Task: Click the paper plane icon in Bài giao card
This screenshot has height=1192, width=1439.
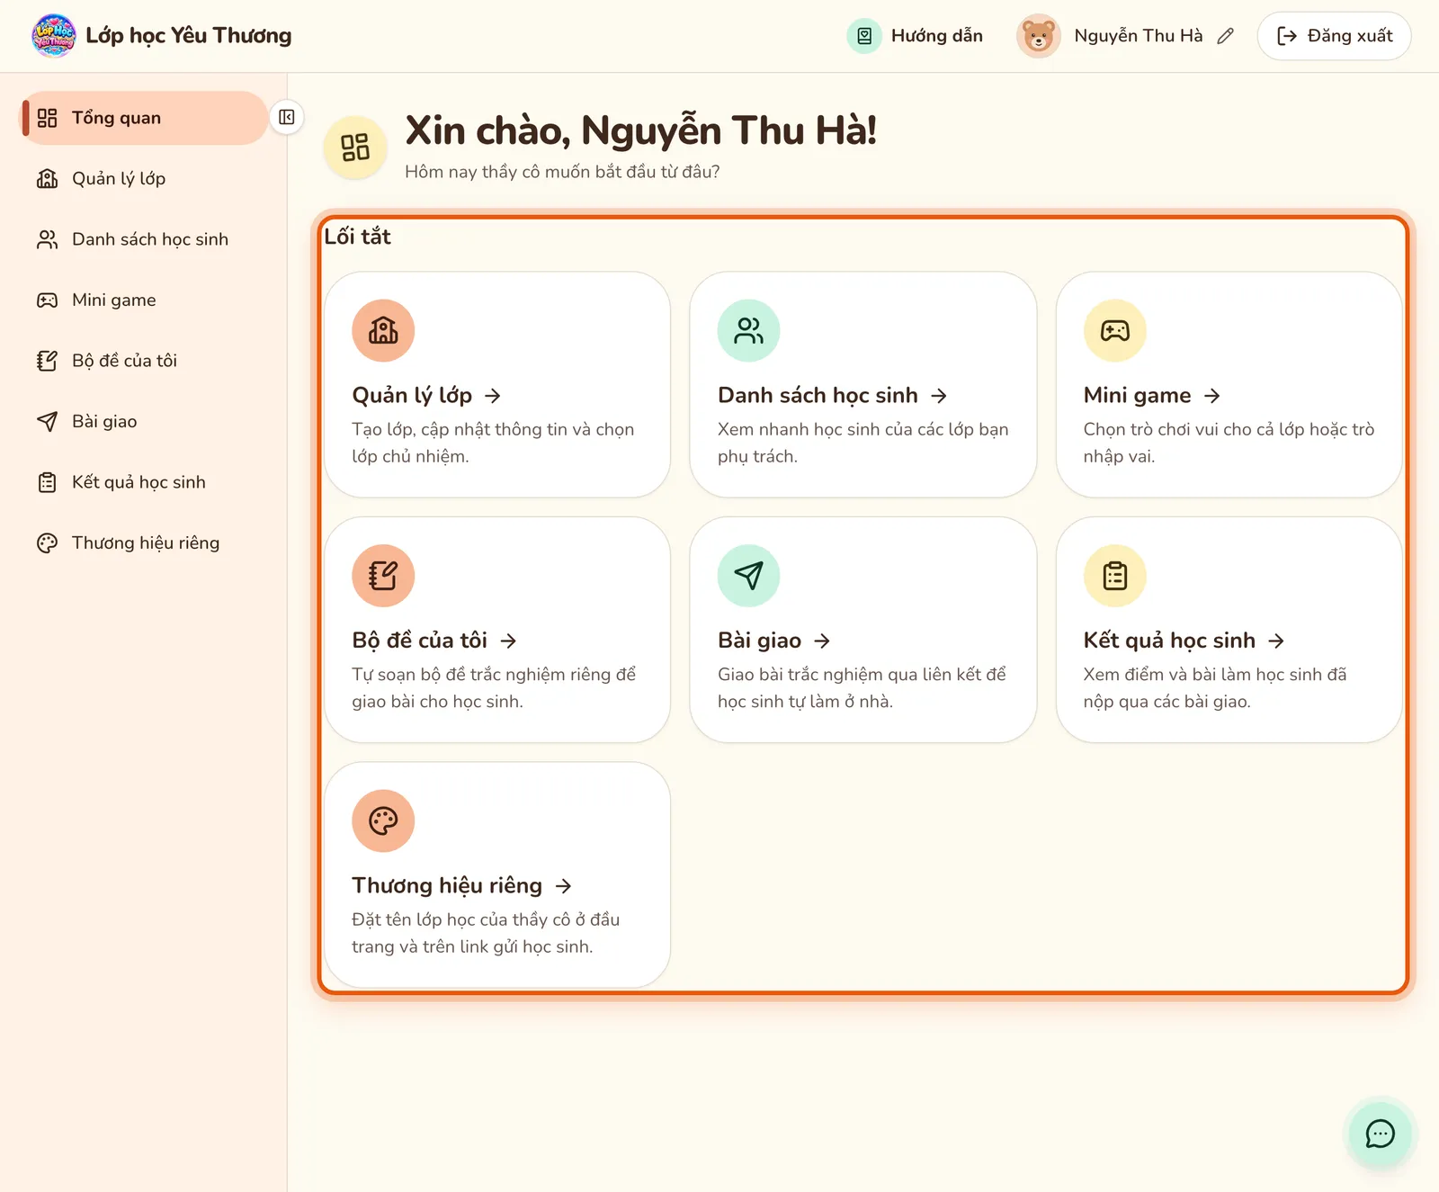Action: coord(748,576)
